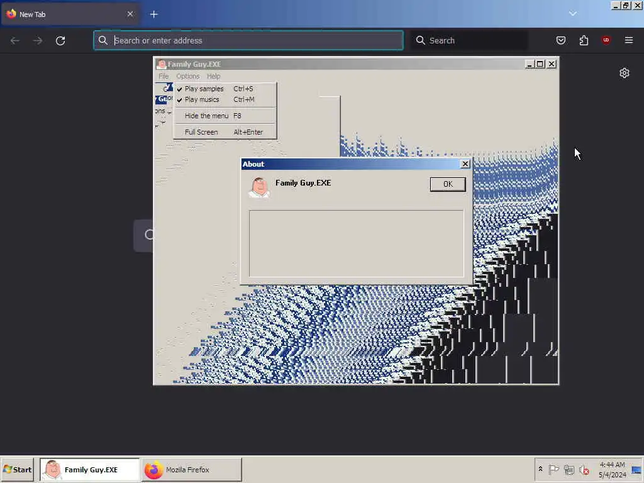
Task: Reload the current Firefox page
Action: 60,40
